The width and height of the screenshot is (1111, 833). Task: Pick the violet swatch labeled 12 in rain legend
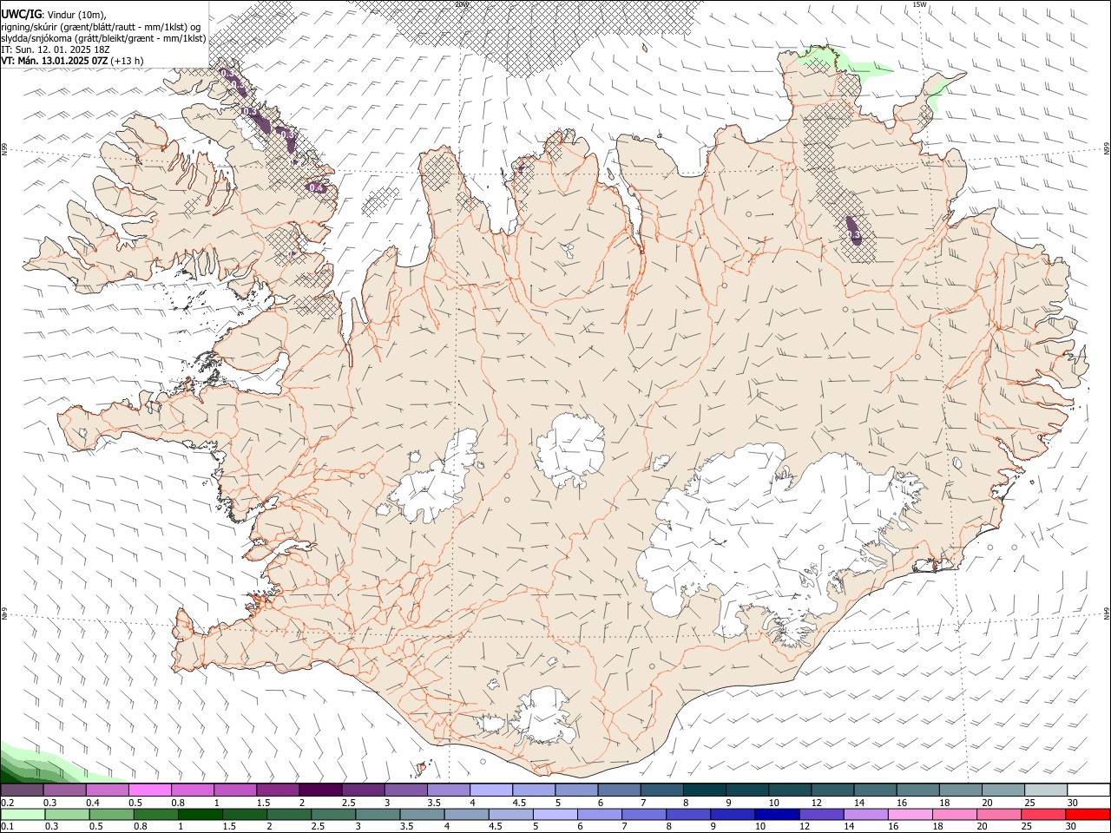[821, 814]
